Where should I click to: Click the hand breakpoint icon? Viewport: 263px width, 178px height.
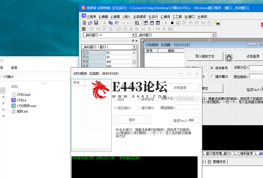(x=209, y=23)
